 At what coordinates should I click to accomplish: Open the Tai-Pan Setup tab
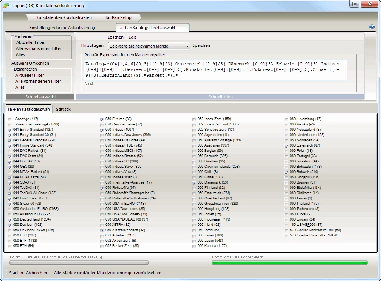point(118,17)
